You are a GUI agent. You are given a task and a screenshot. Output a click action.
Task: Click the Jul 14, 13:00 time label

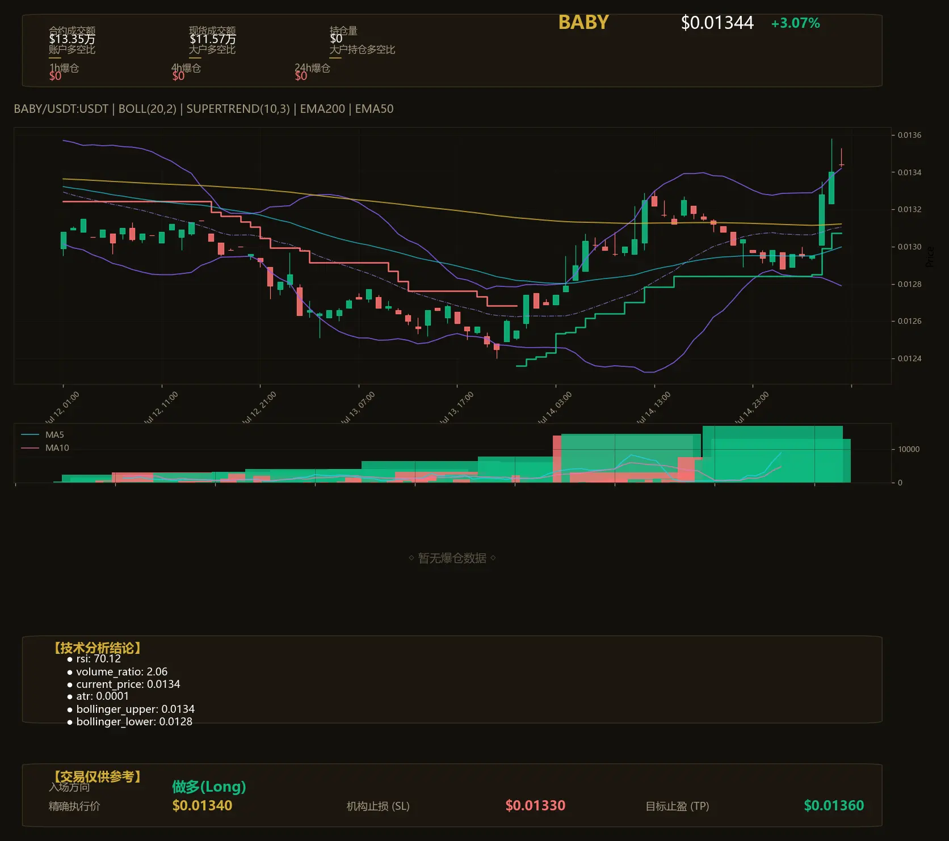[653, 407]
